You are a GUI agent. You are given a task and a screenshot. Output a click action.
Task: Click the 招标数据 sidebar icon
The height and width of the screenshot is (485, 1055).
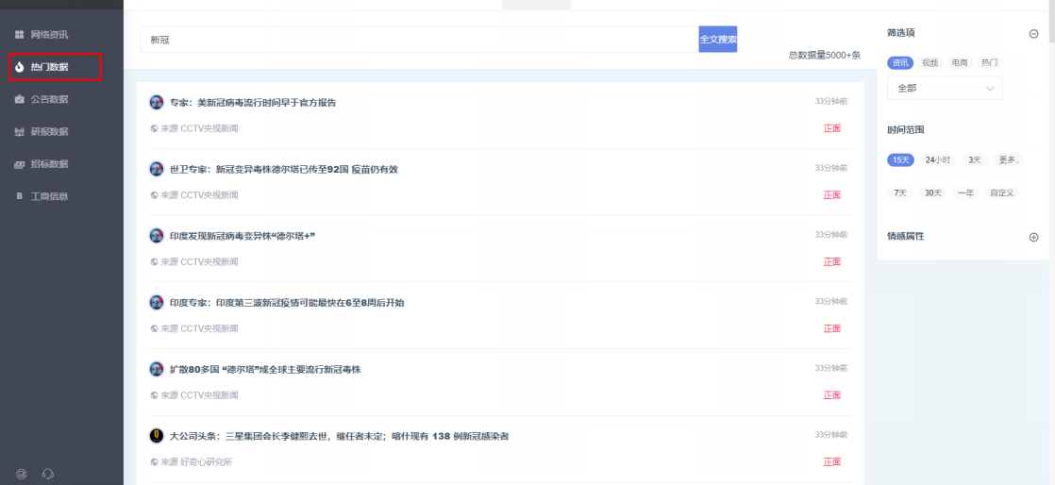click(x=19, y=164)
